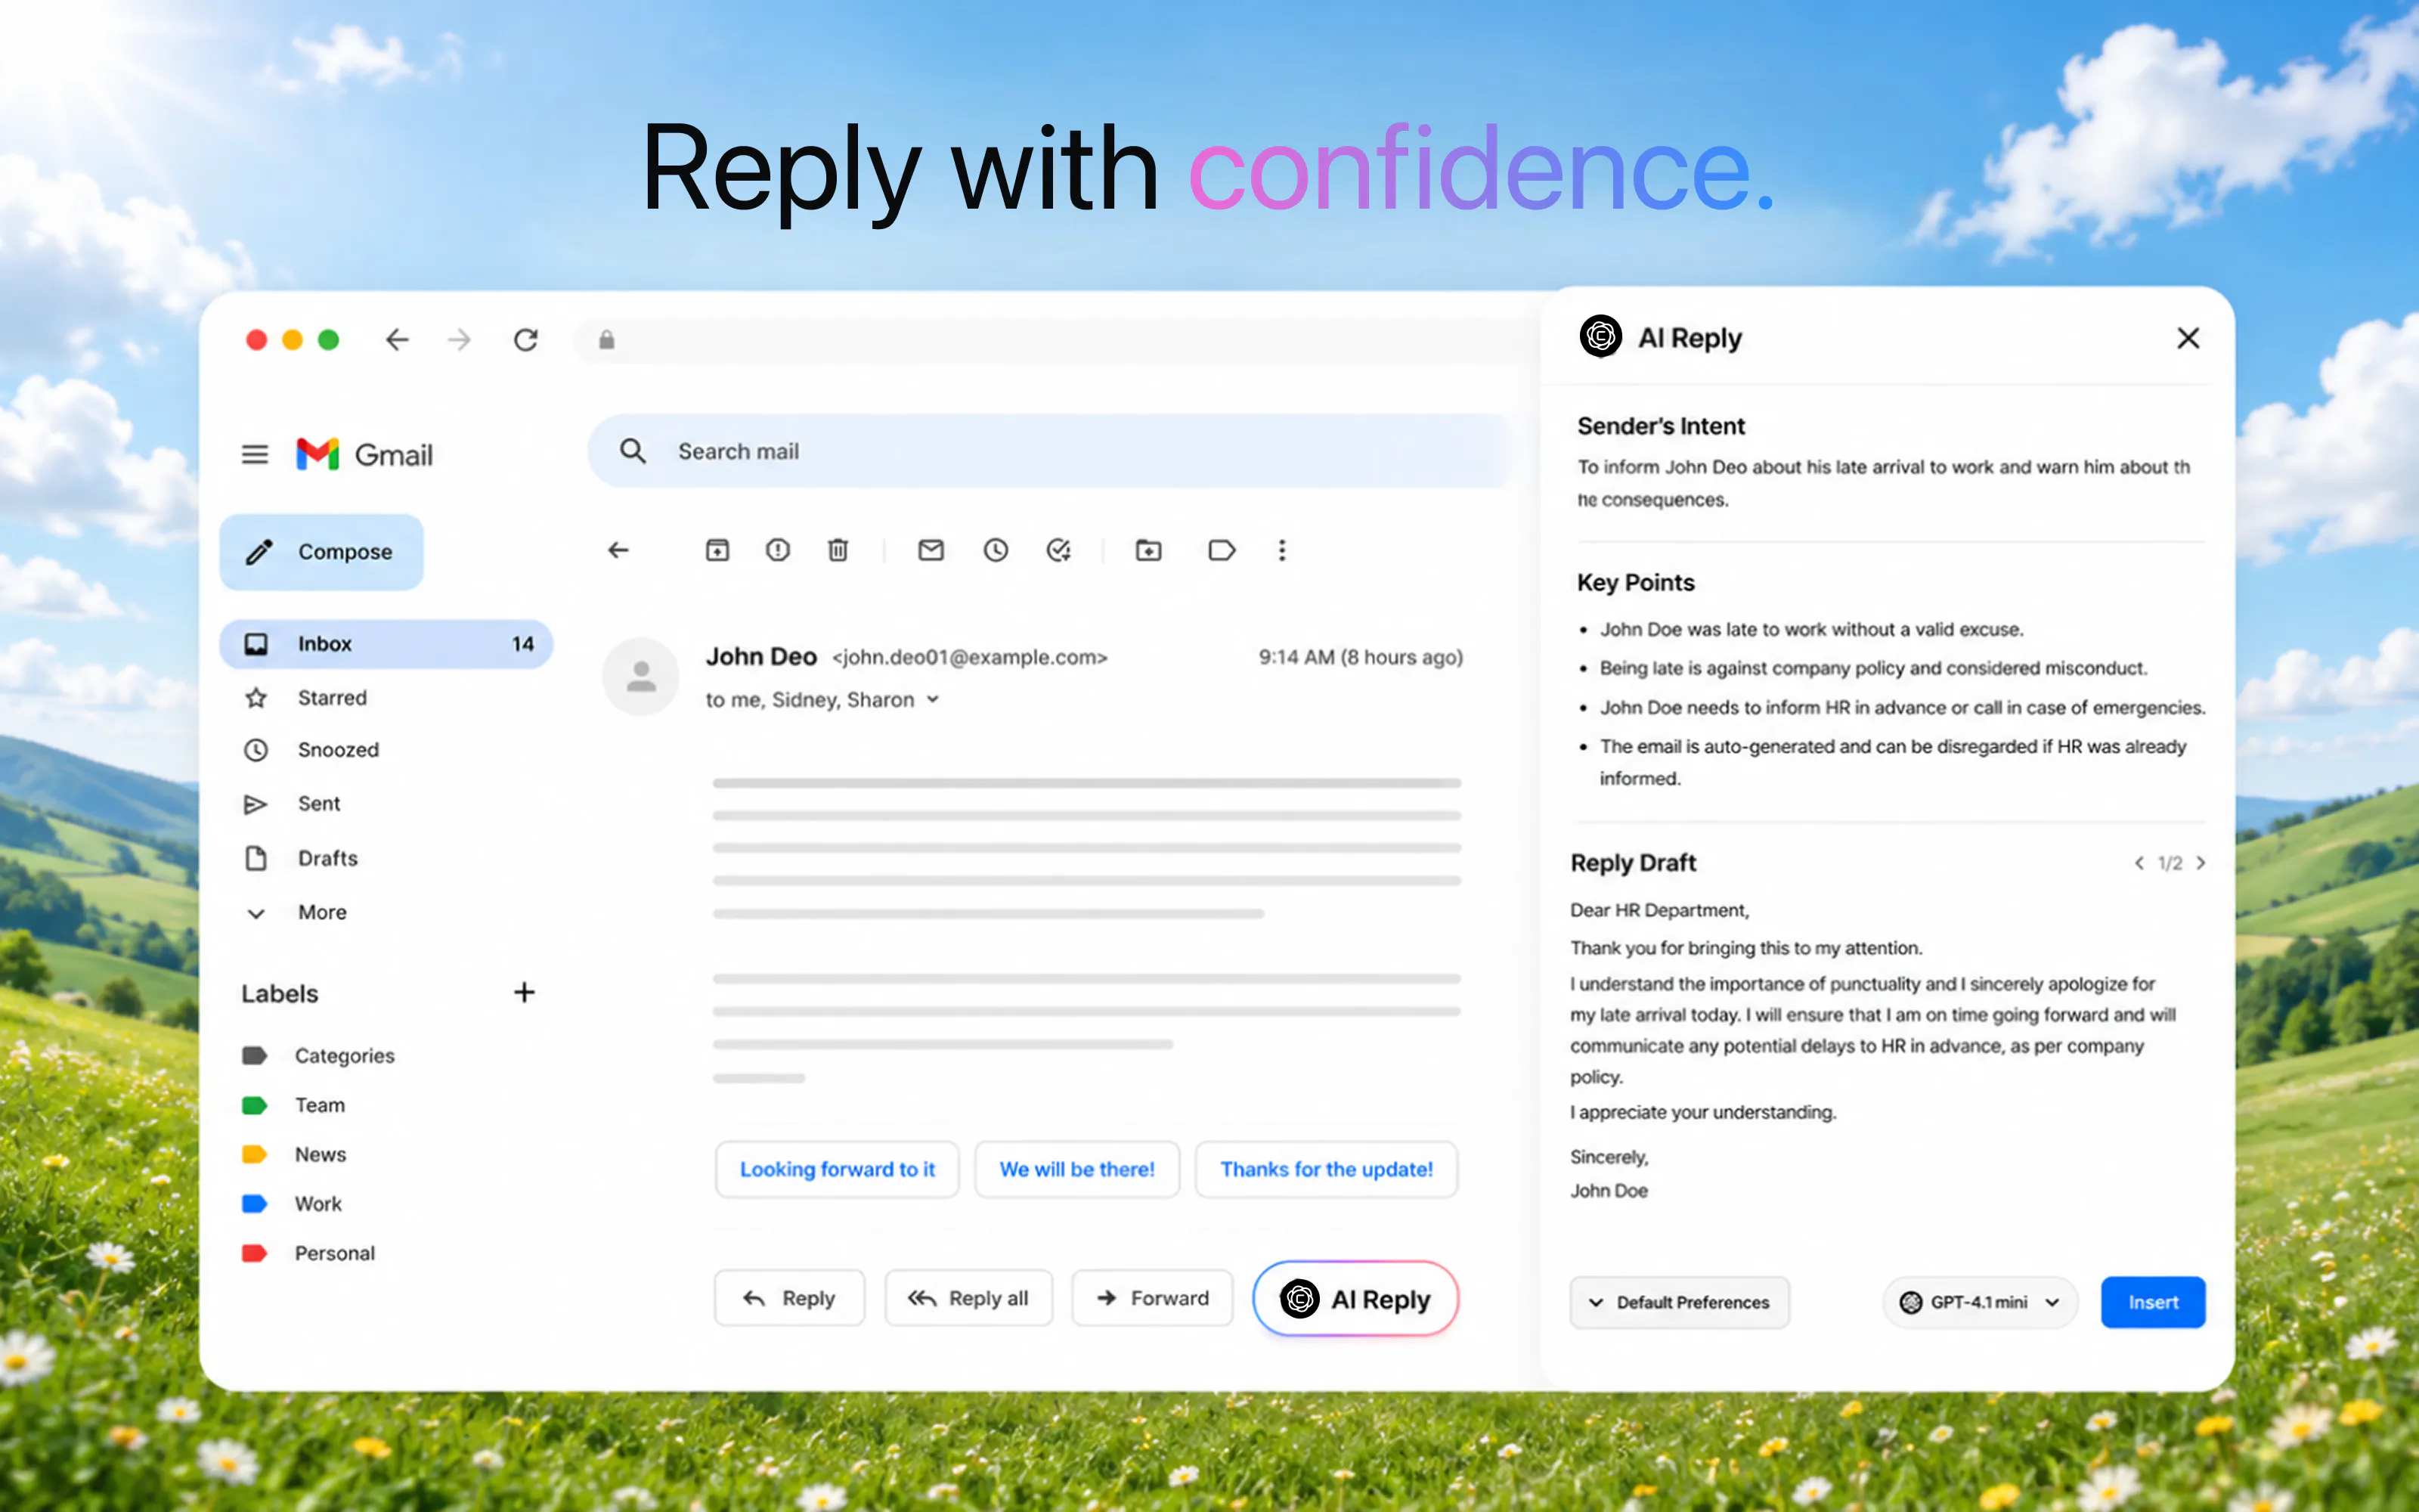Open the GPT-4.1 mini model selector
This screenshot has width=2419, height=1512.
(1981, 1302)
